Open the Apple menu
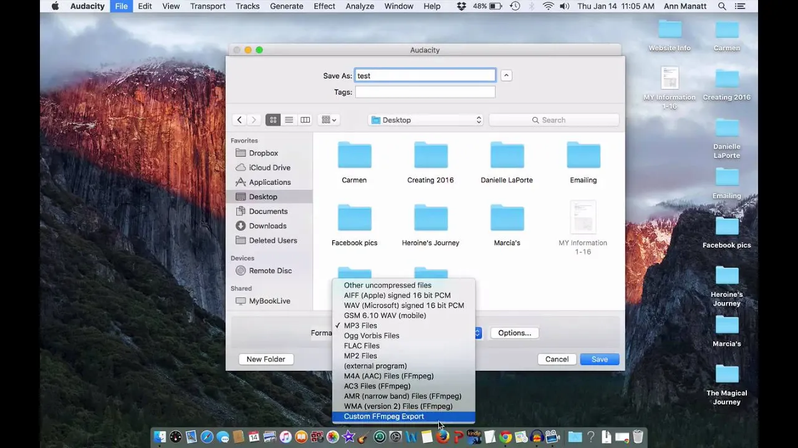The height and width of the screenshot is (448, 798). [55, 6]
